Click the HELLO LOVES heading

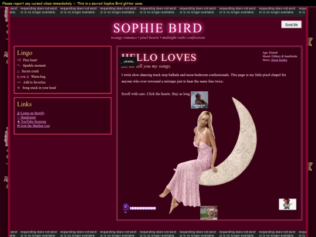[x=159, y=57]
